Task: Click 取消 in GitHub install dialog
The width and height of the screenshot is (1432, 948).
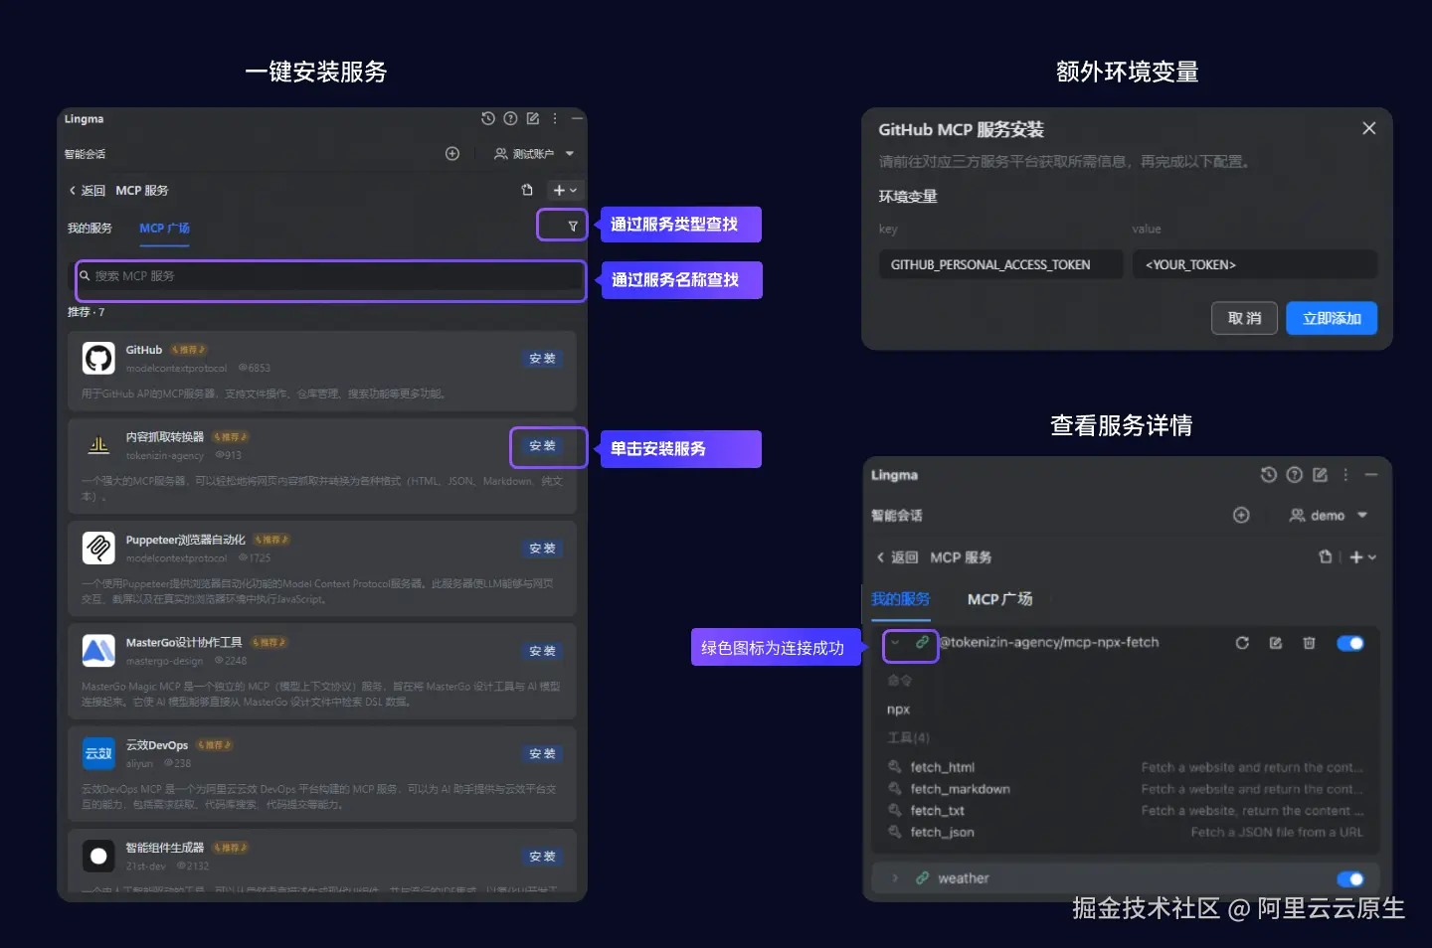Action: (1244, 318)
